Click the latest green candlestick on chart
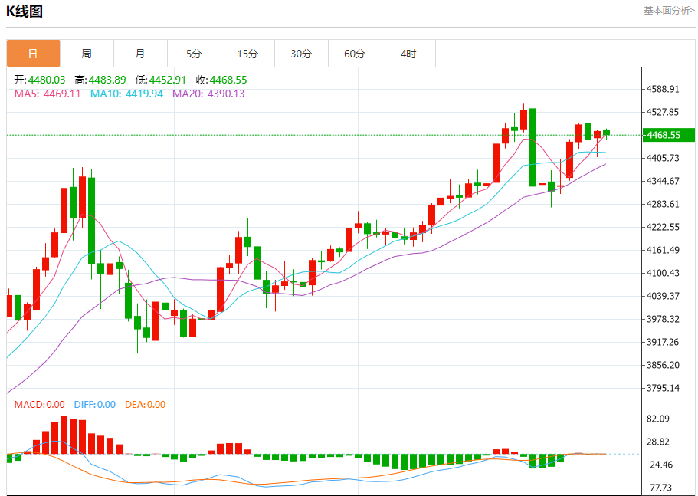The width and height of the screenshot is (698, 496). click(606, 133)
